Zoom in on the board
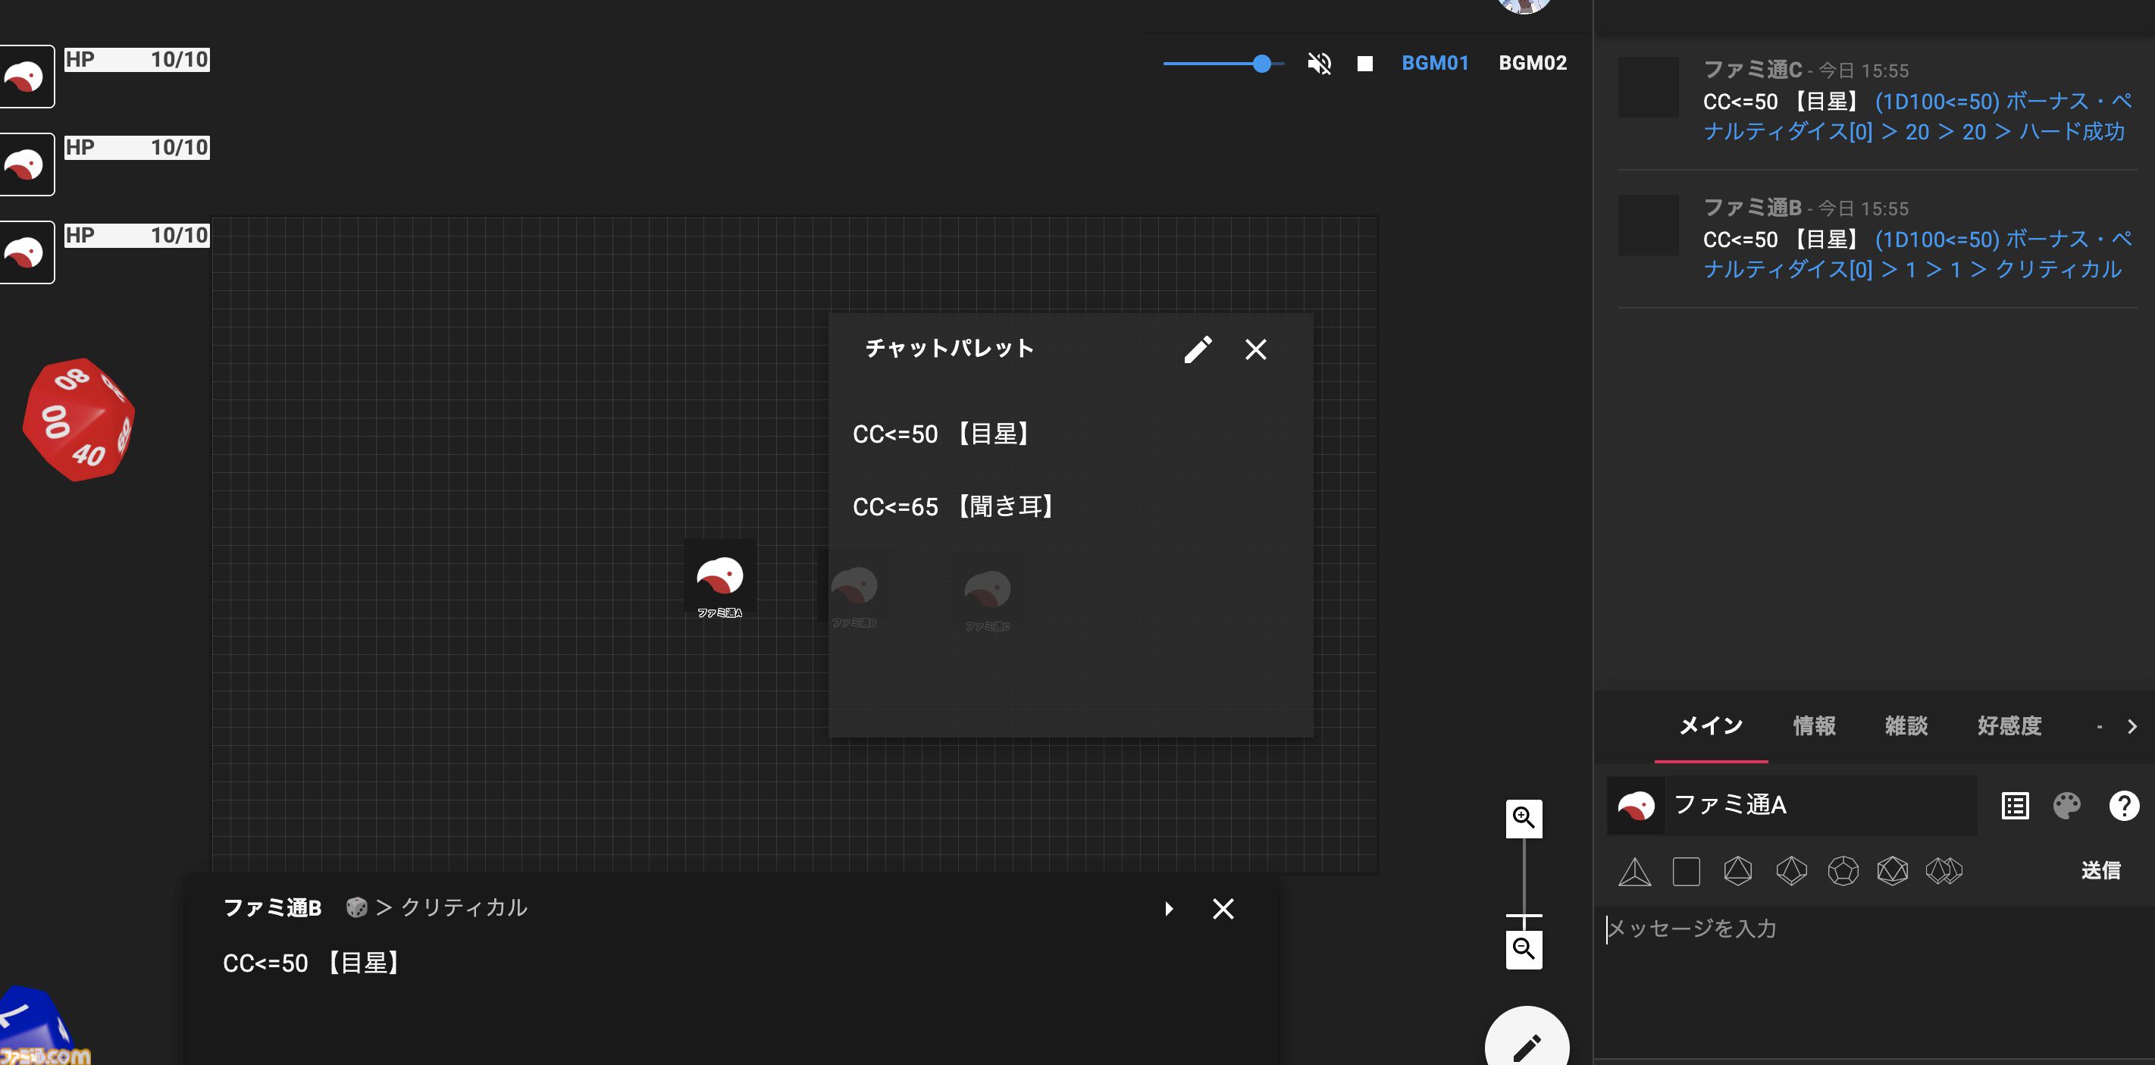The height and width of the screenshot is (1065, 2155). point(1524,818)
